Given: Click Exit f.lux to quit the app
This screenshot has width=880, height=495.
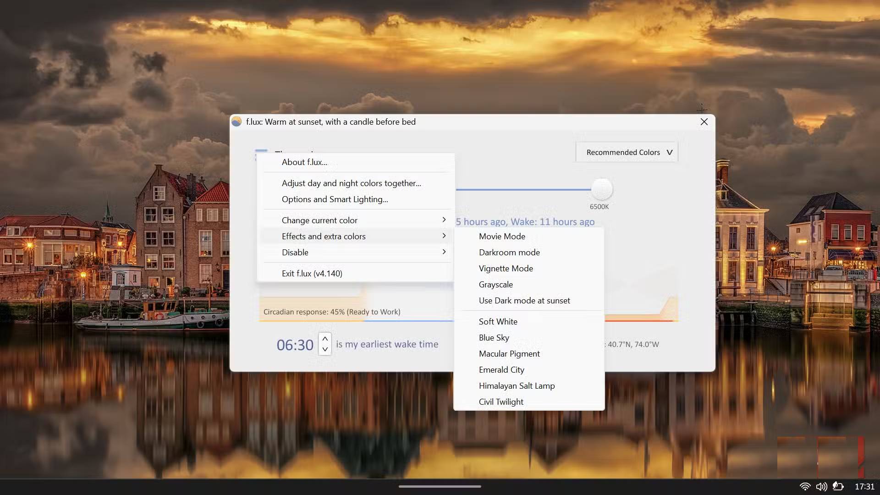Looking at the screenshot, I should point(312,273).
